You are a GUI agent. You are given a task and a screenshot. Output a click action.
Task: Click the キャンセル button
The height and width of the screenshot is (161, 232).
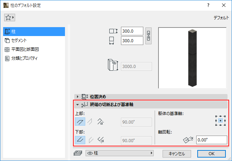tap(177, 154)
